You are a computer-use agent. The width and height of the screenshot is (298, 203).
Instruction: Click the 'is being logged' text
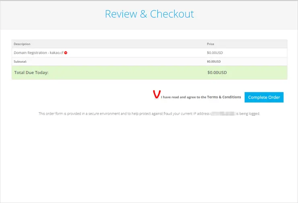(x=248, y=114)
